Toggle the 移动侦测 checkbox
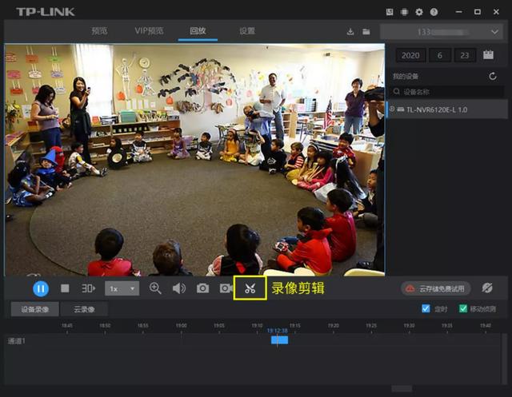This screenshot has height=397, width=512. pyautogui.click(x=463, y=308)
